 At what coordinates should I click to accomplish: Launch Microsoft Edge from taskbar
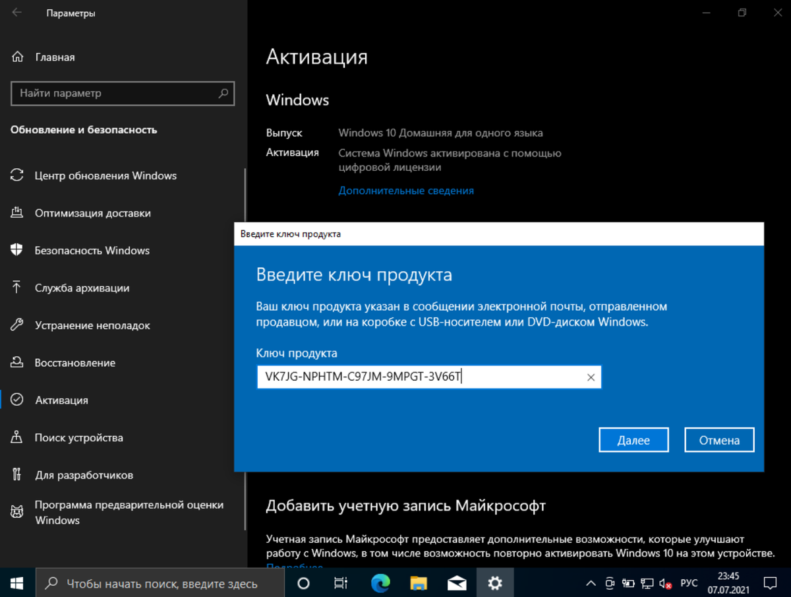coord(380,583)
